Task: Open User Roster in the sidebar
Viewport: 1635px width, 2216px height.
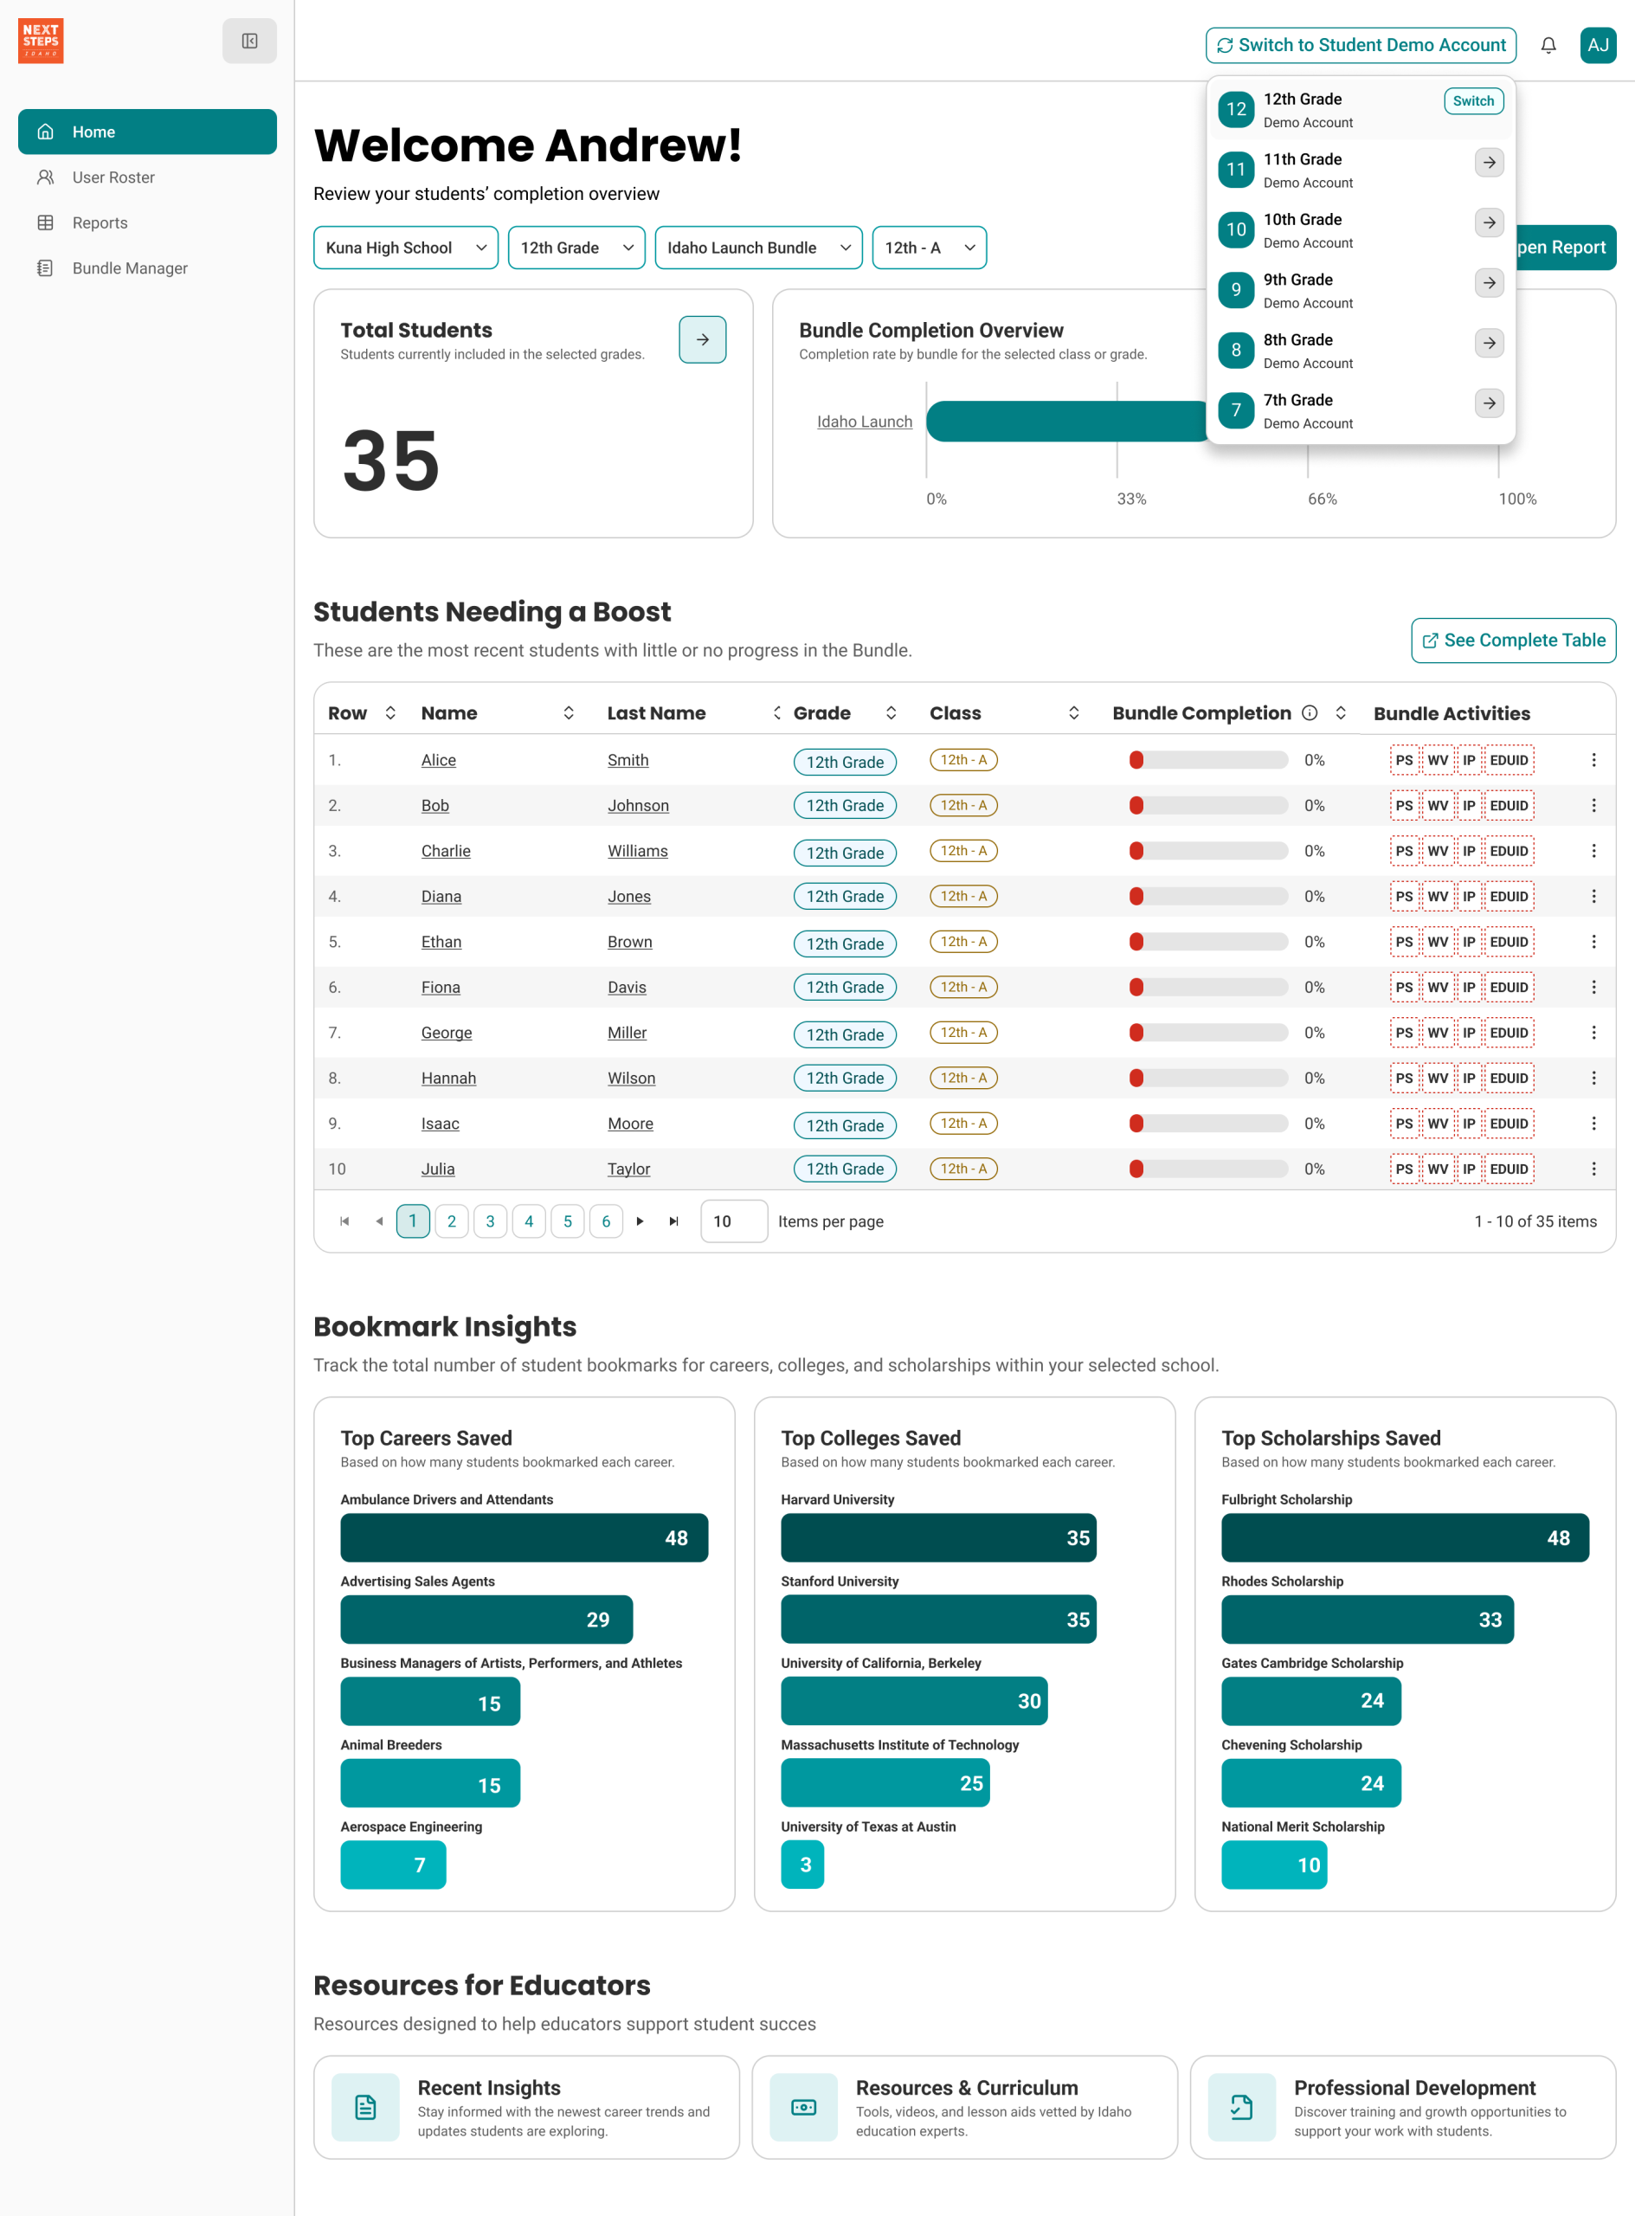Action: click(113, 177)
